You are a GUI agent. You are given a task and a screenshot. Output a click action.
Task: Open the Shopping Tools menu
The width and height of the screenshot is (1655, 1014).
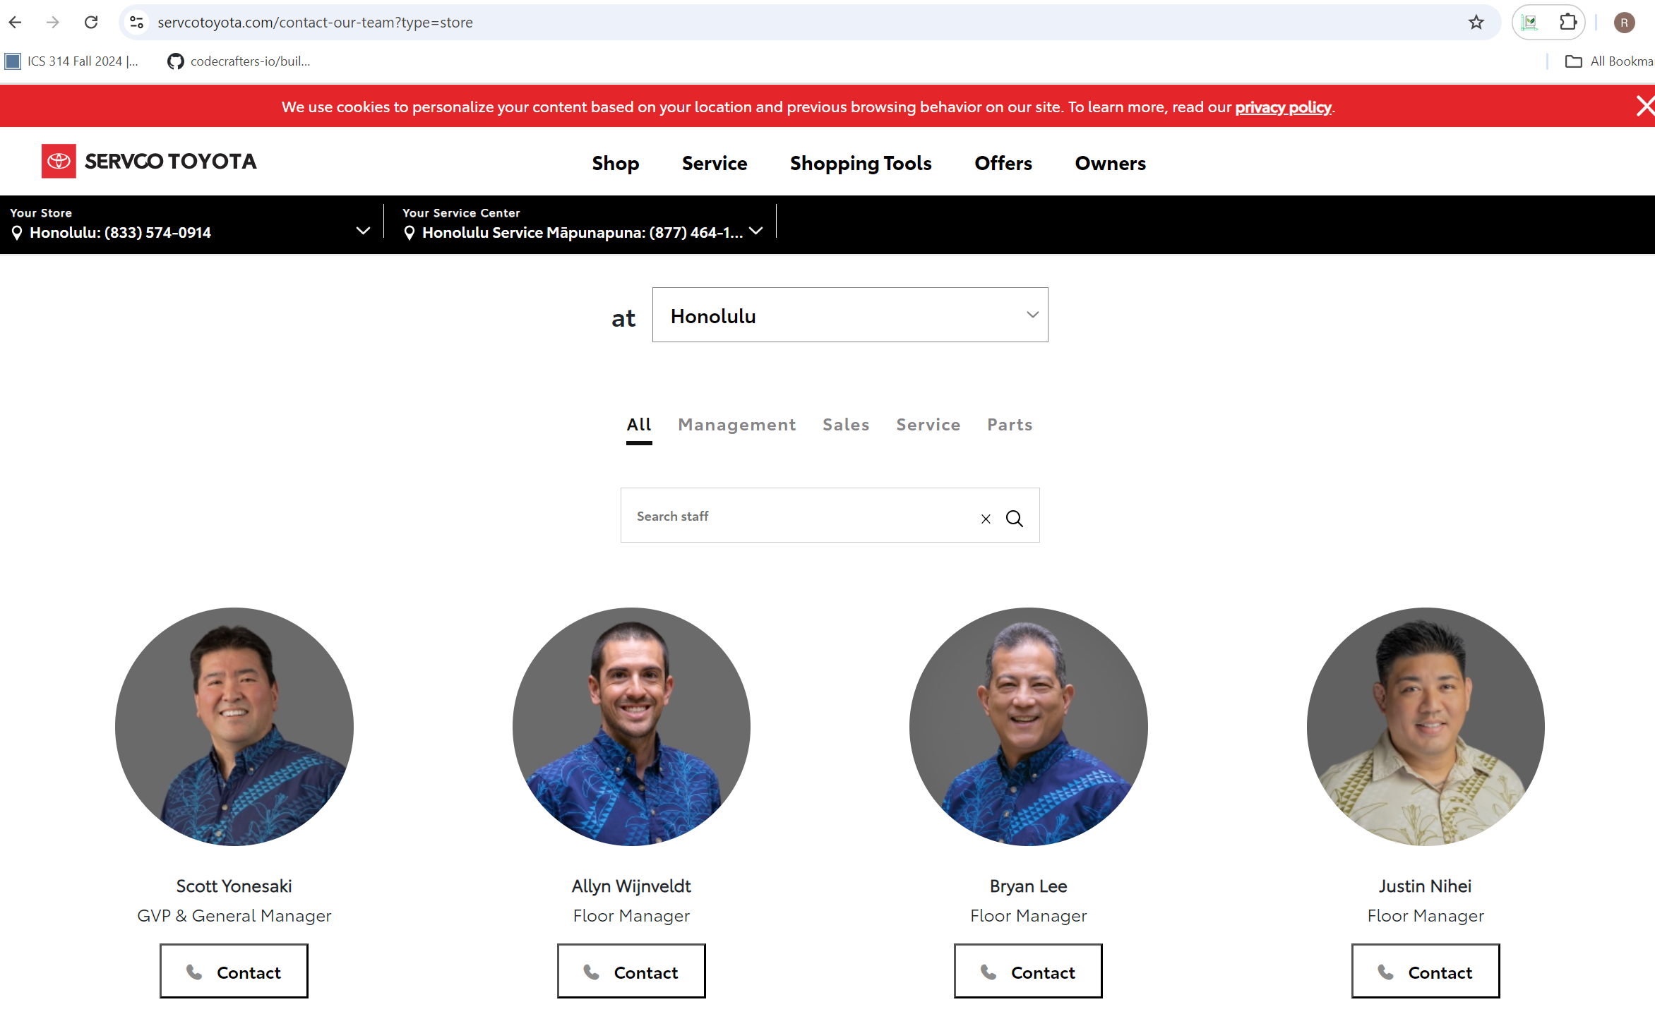pos(860,164)
